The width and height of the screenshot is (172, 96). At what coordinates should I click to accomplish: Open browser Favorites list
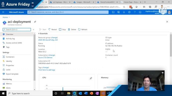(144, 7)
